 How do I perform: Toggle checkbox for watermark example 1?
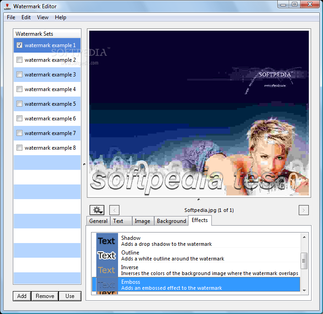pos(19,45)
